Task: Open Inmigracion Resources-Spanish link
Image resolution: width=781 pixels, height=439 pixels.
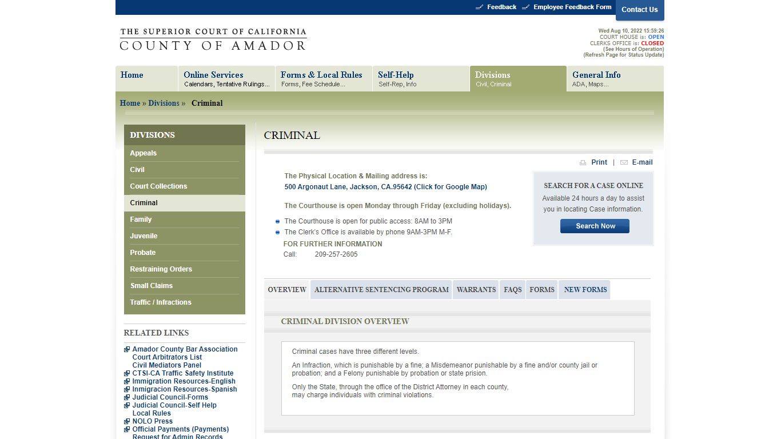Action: (185, 389)
